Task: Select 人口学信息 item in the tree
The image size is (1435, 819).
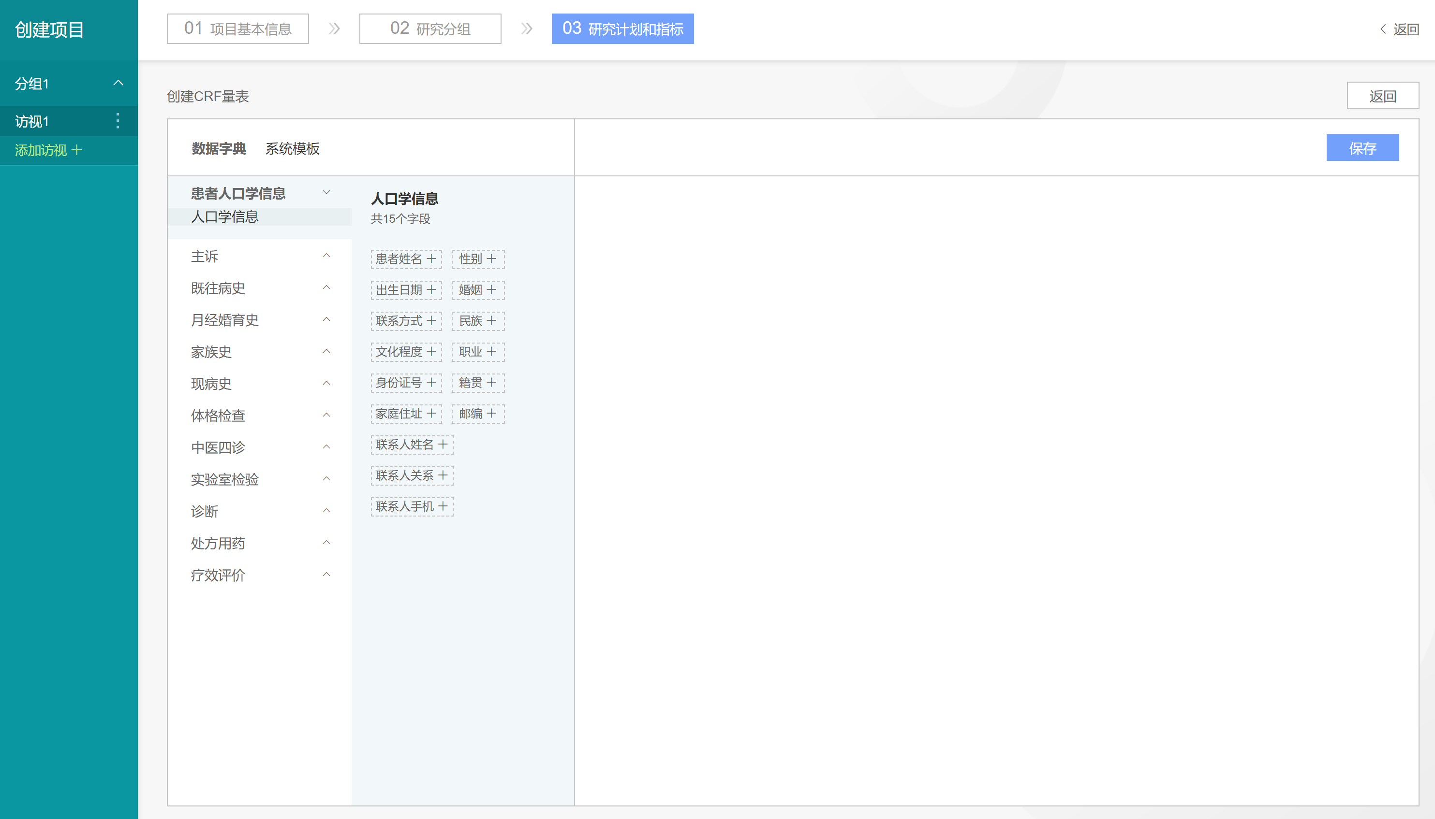Action: (225, 217)
